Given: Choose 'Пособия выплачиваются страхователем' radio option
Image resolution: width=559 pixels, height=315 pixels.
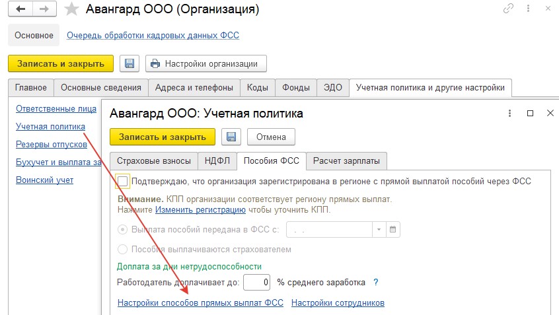Looking at the screenshot, I should 122,249.
